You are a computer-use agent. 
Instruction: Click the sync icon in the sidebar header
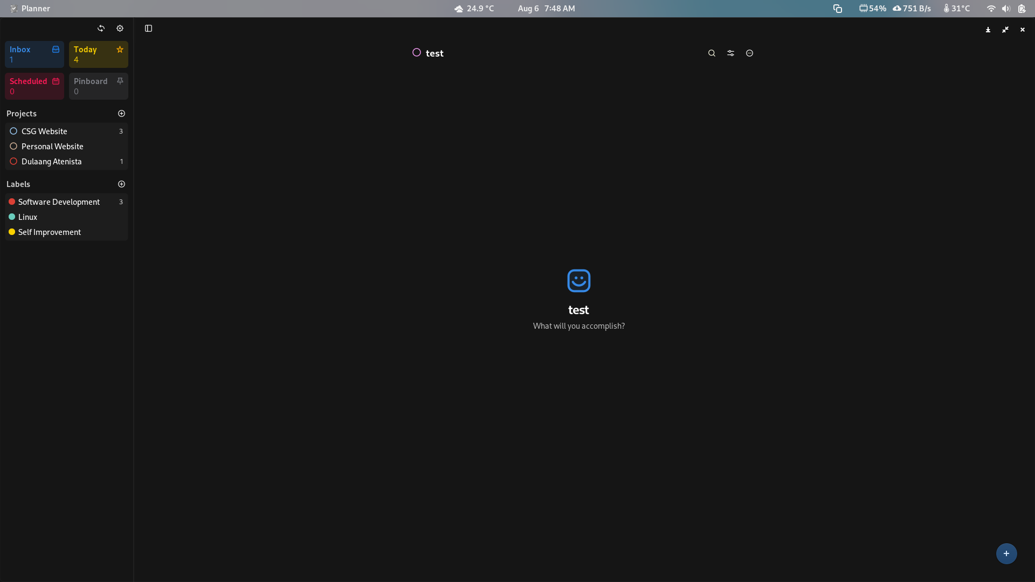101,28
